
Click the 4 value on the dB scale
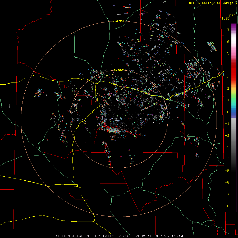(228, 65)
